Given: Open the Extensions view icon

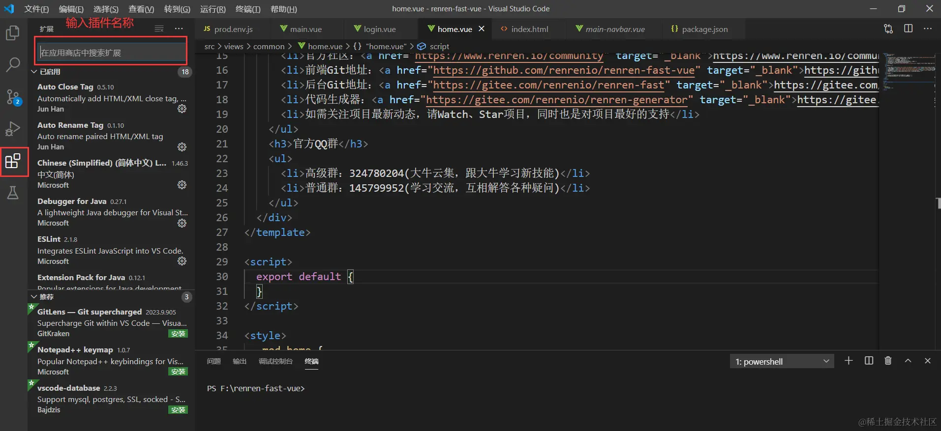Looking at the screenshot, I should tap(13, 161).
